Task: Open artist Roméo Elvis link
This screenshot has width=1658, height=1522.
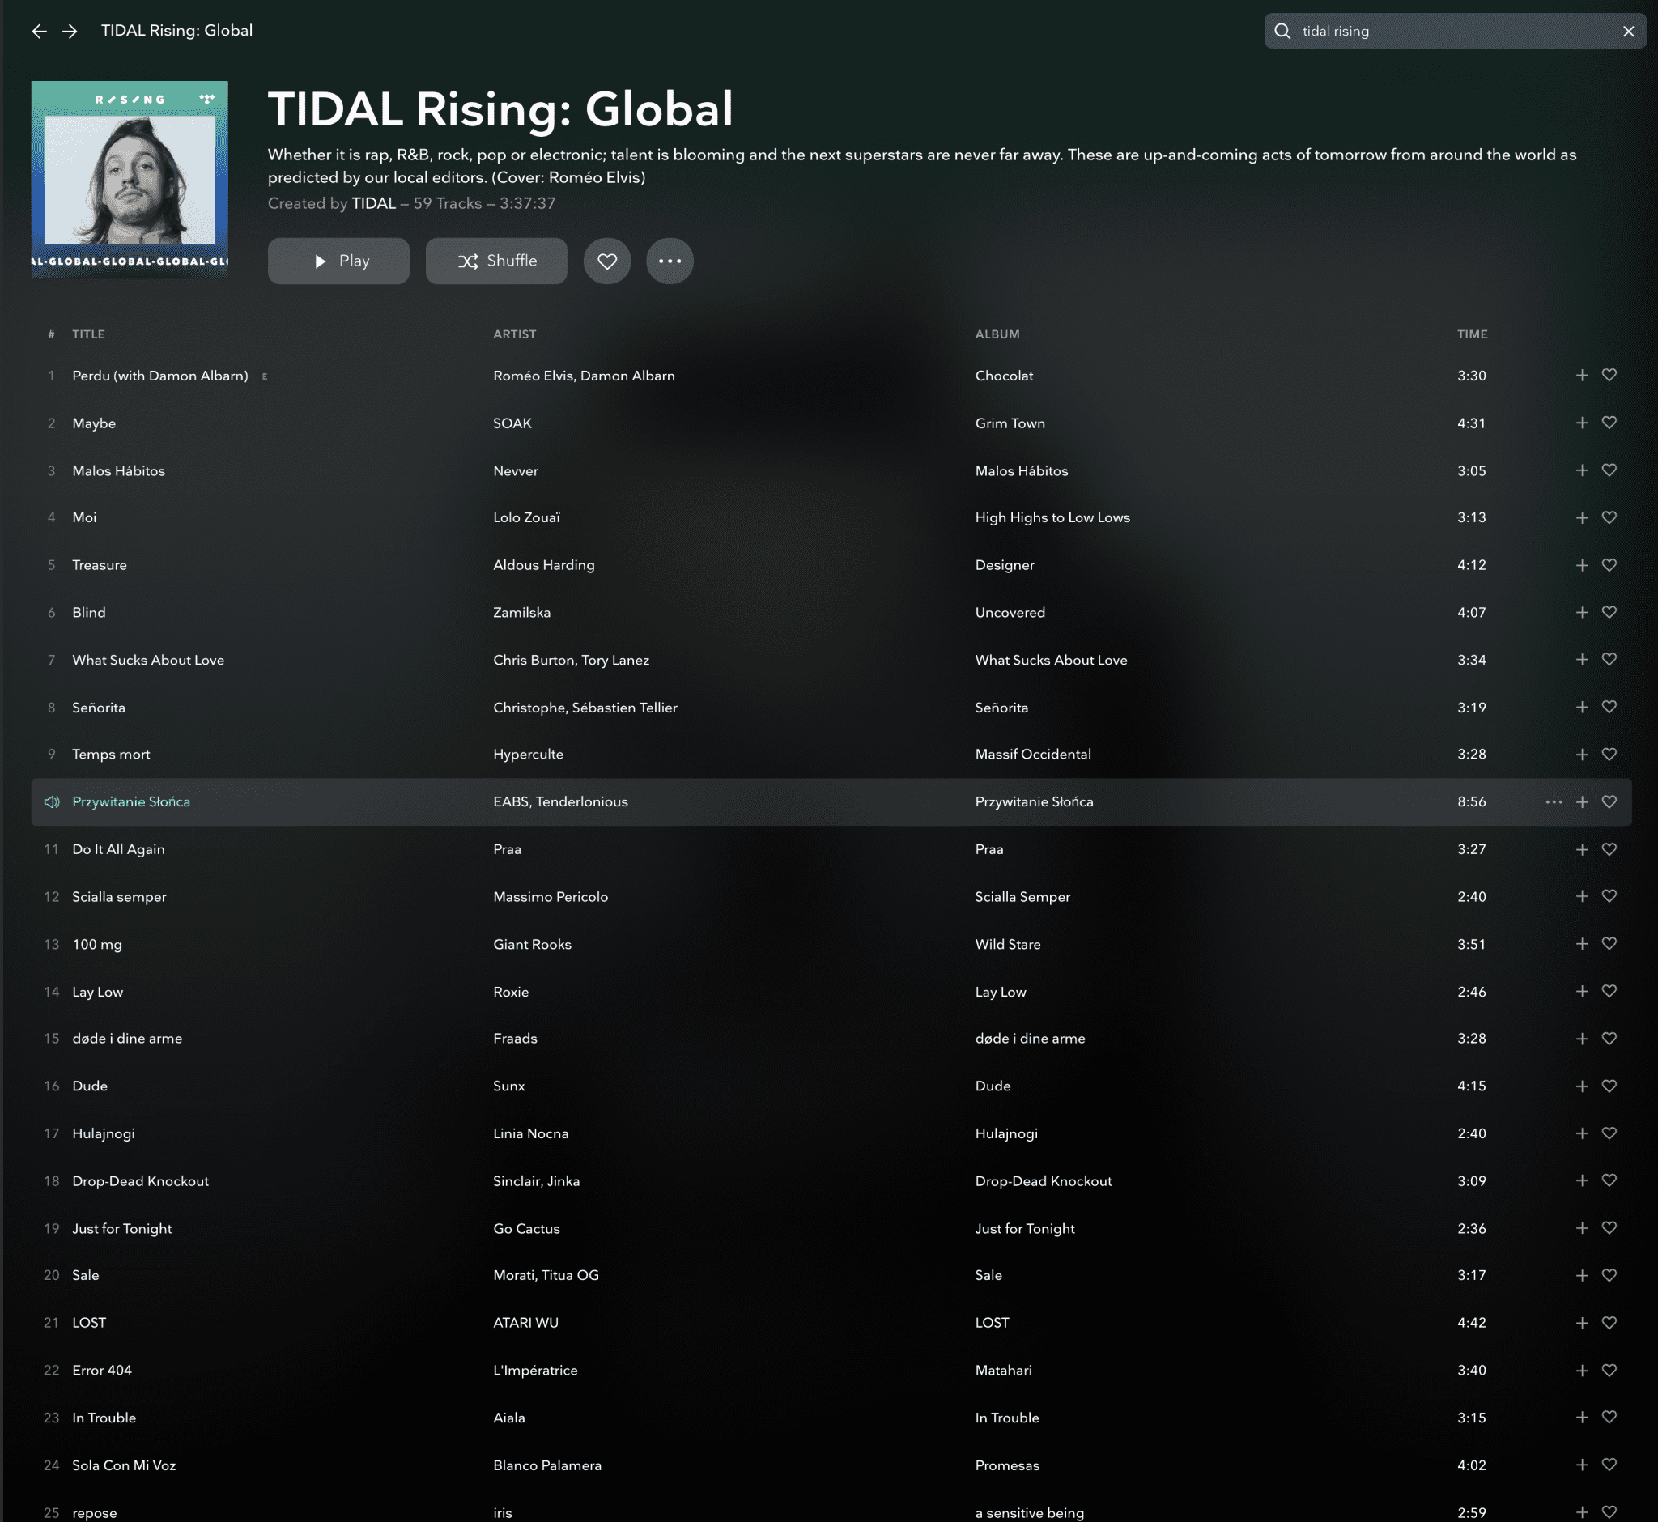Action: pos(533,376)
